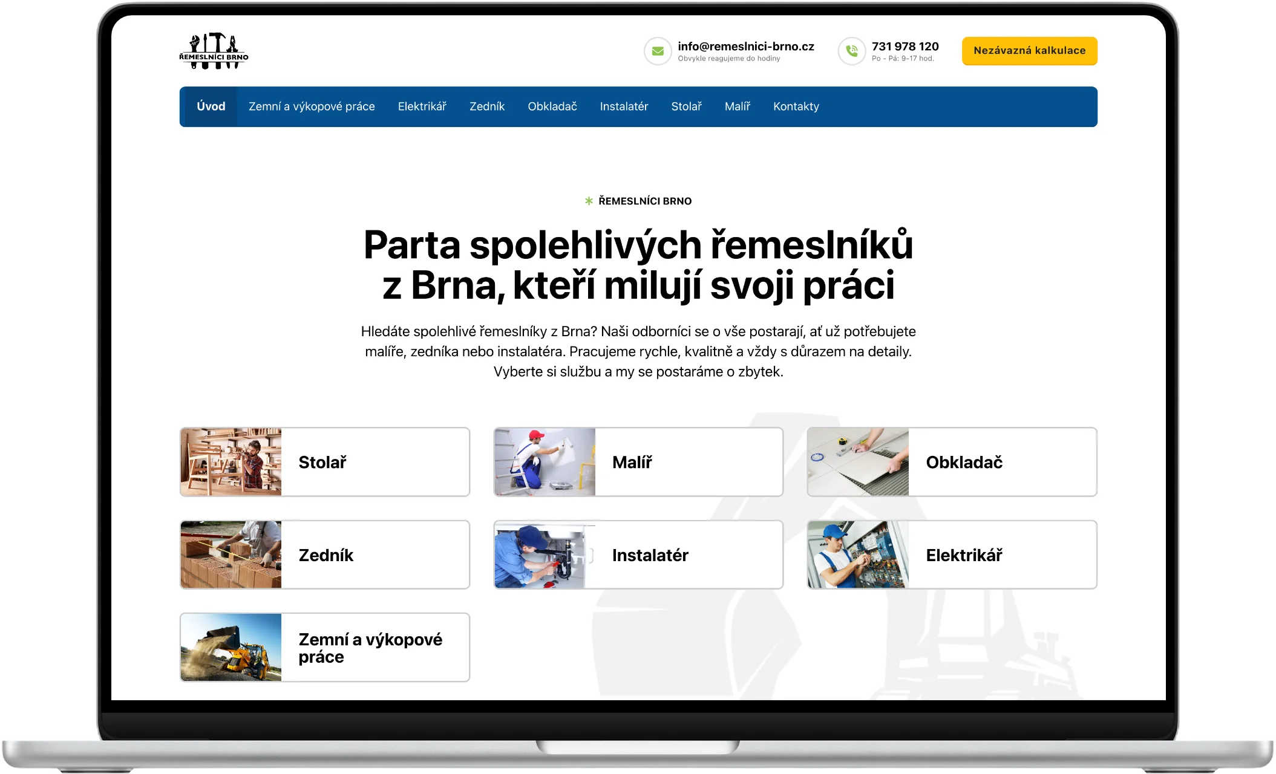The height and width of the screenshot is (774, 1276).
Task: Open the Malíř service card title
Action: [632, 462]
